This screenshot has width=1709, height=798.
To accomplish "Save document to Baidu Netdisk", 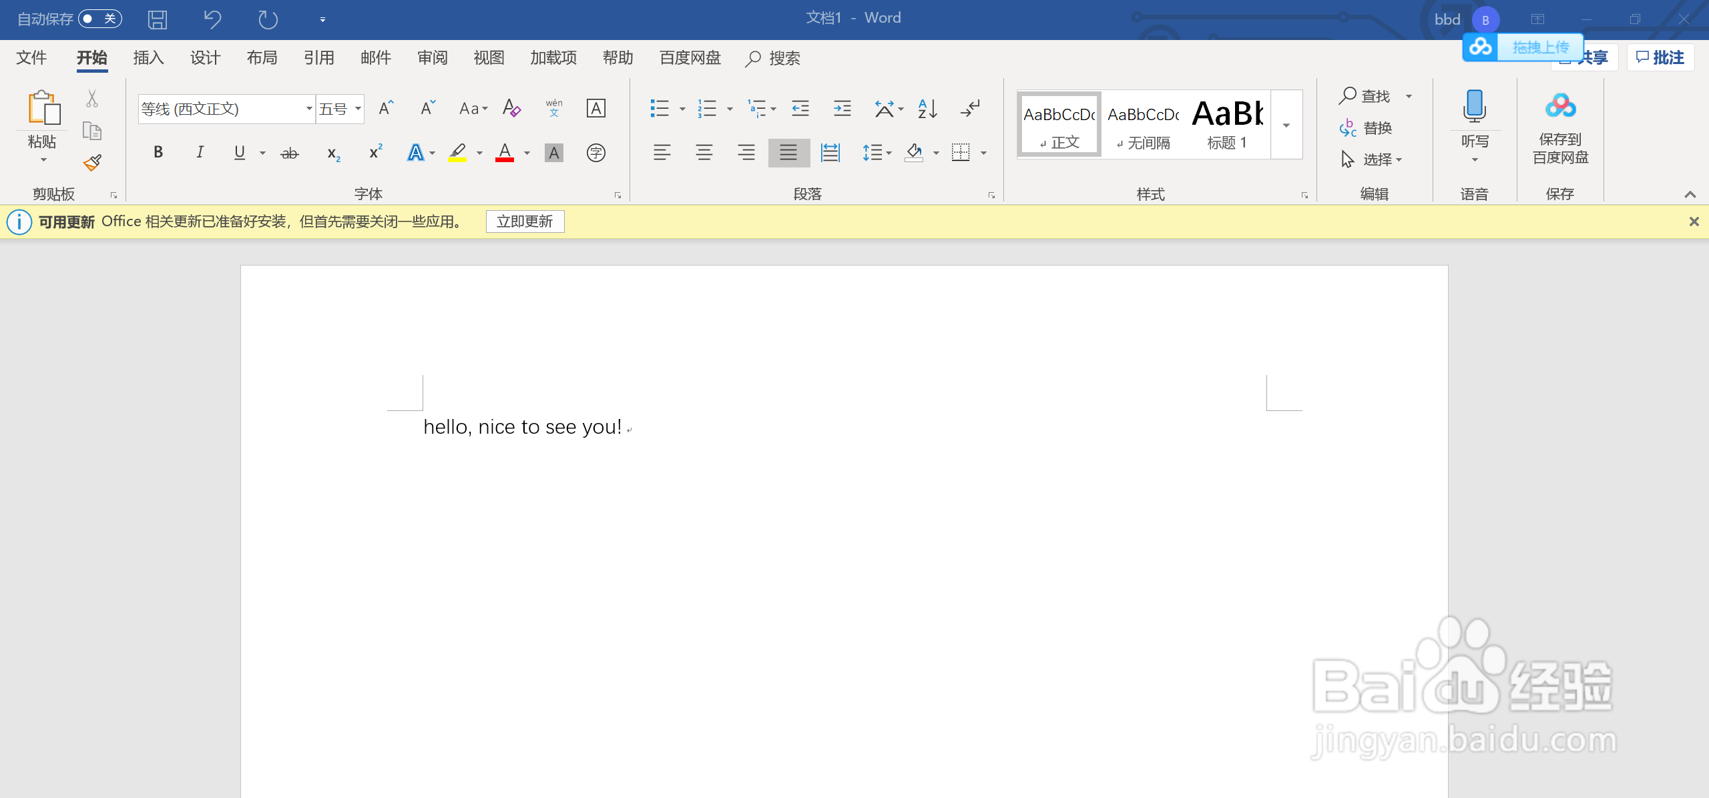I will tap(1560, 128).
